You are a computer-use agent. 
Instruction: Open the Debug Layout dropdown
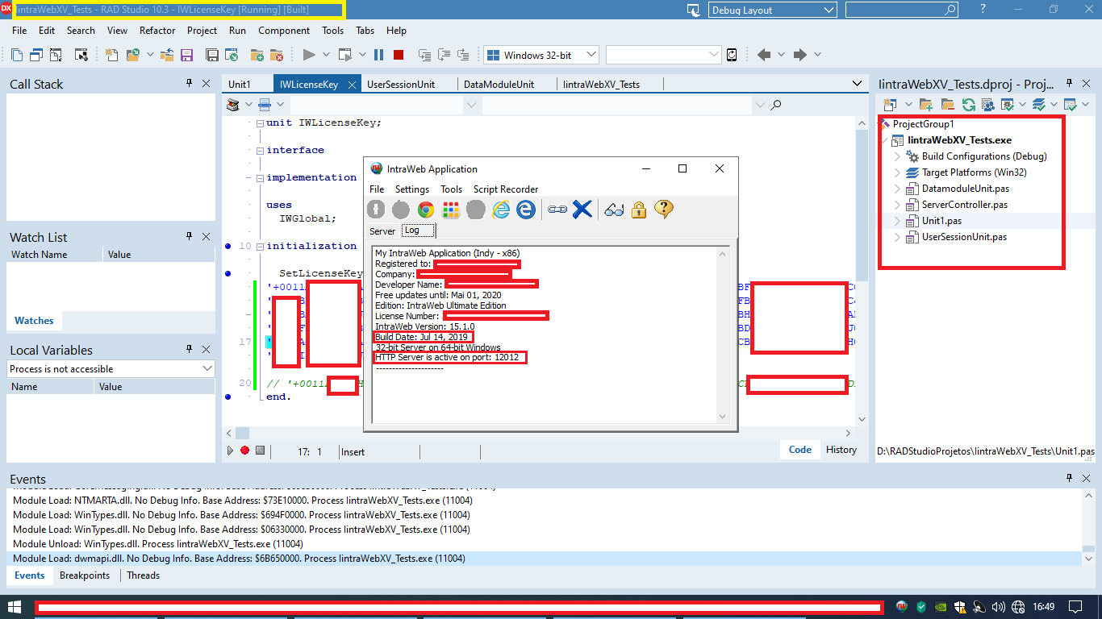tap(829, 10)
